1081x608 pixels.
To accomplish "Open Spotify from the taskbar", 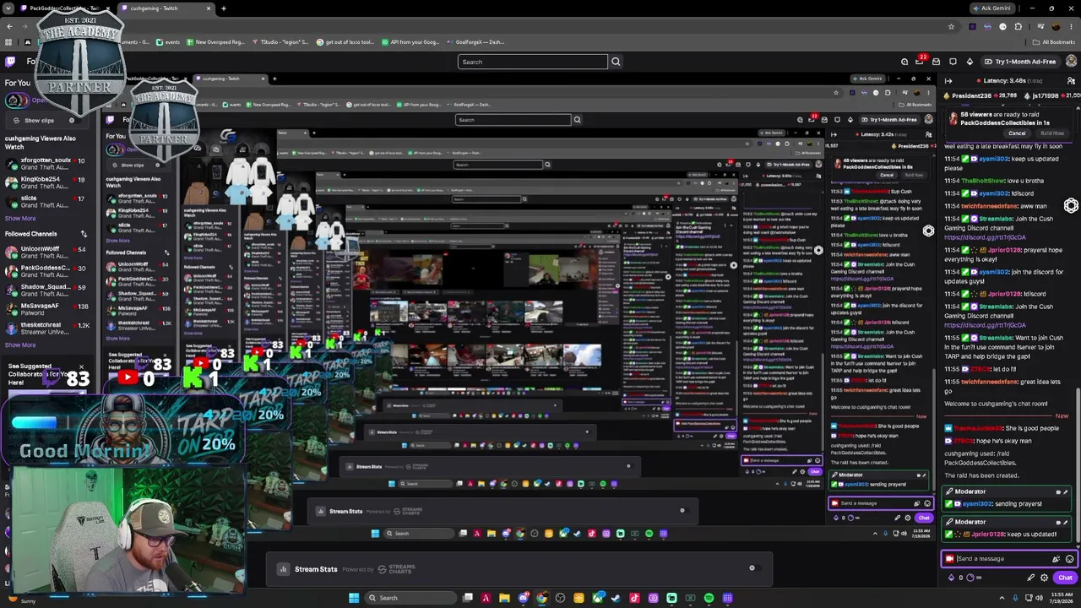I will tap(709, 598).
